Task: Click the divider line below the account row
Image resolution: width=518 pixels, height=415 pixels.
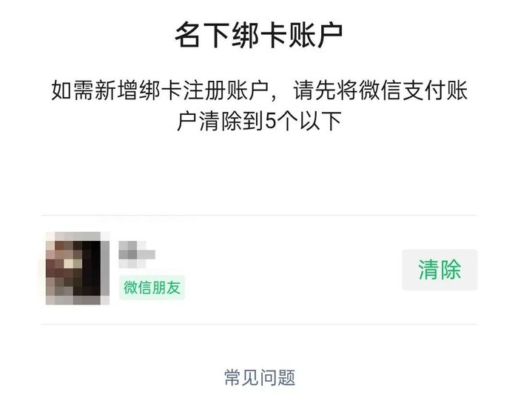Action: [259, 325]
